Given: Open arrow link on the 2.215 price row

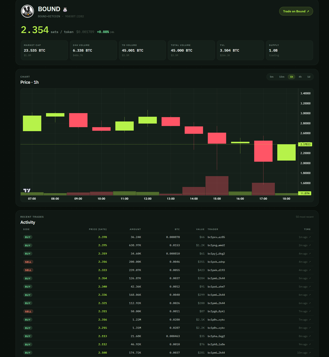Looking at the screenshot, I should 310,328.
